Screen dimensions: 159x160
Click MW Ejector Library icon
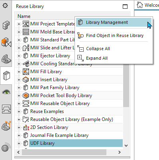26,56
